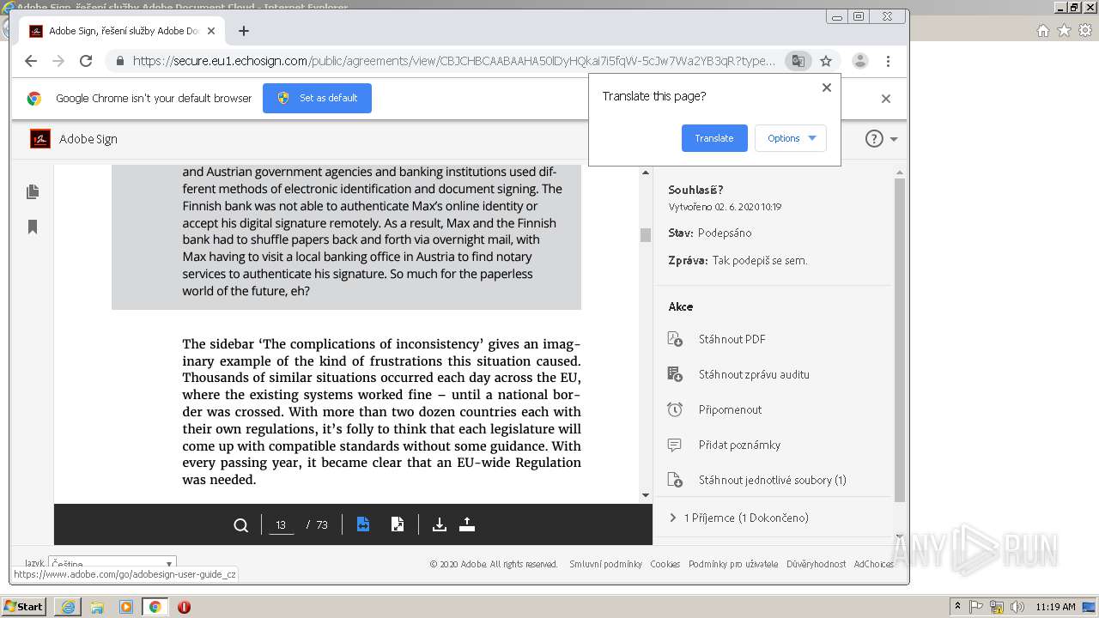Image resolution: width=1099 pixels, height=618 pixels.
Task: Close the translate popup
Action: [827, 88]
